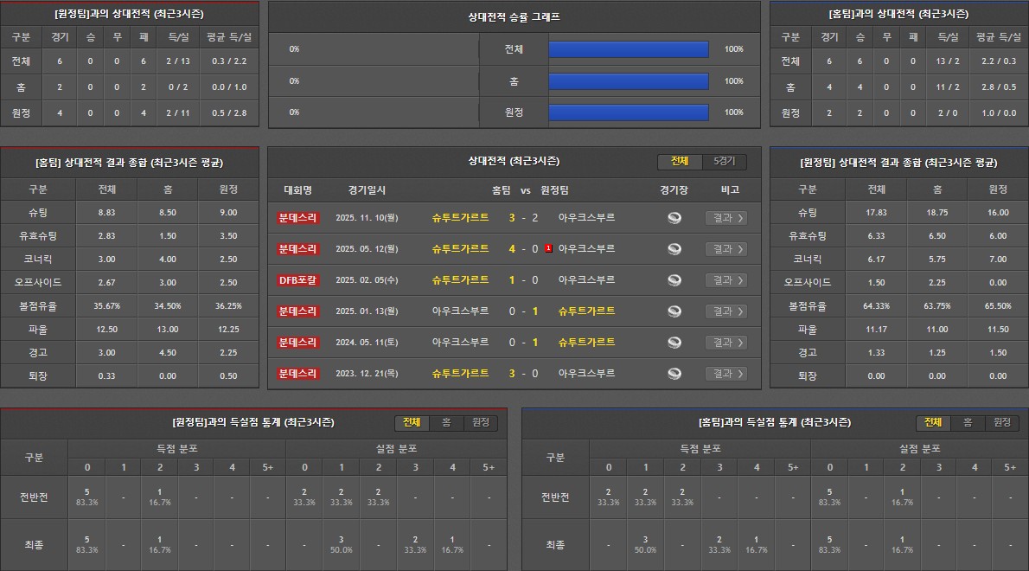Click stadium icon for 2025. 05. 12 match
Screen dimensions: 1029x571
point(674,249)
